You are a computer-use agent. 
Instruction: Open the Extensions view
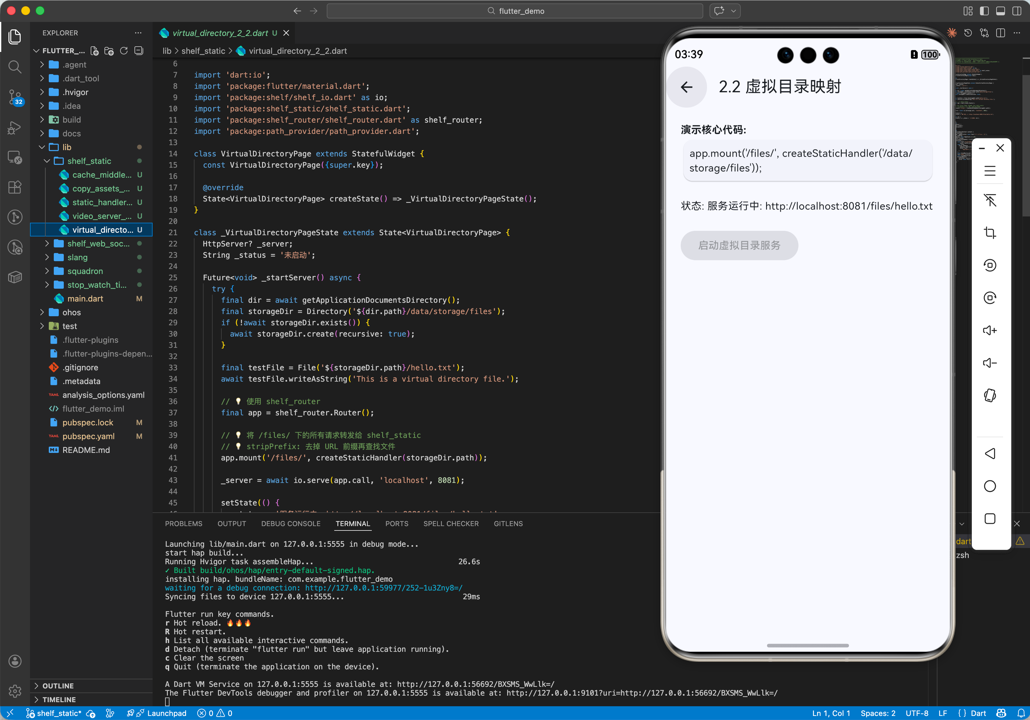15,187
